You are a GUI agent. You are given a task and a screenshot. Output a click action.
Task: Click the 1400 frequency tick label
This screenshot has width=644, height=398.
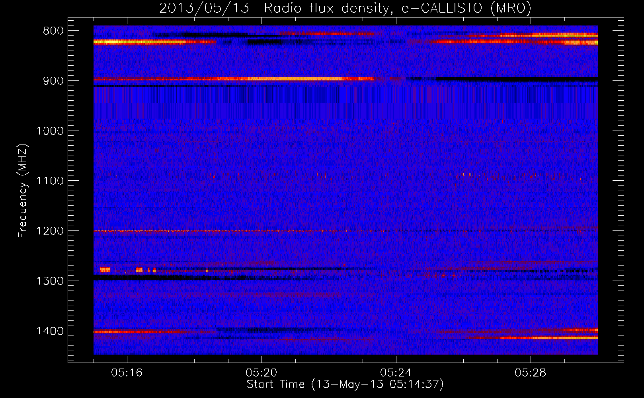[50, 331]
